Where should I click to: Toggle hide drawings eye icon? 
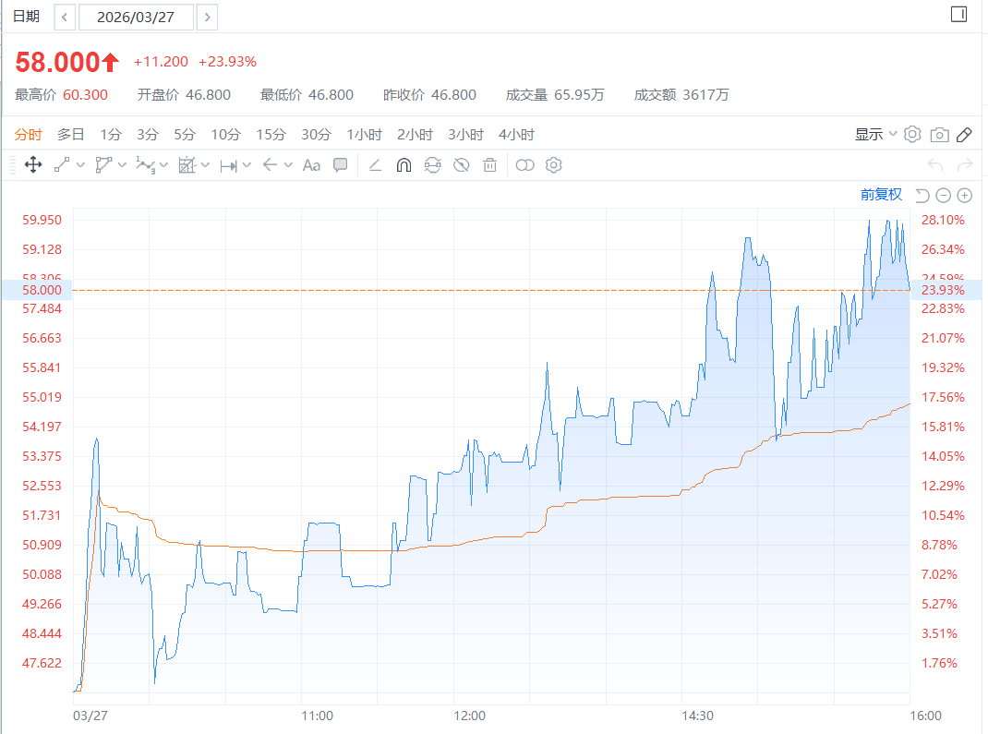pos(462,165)
